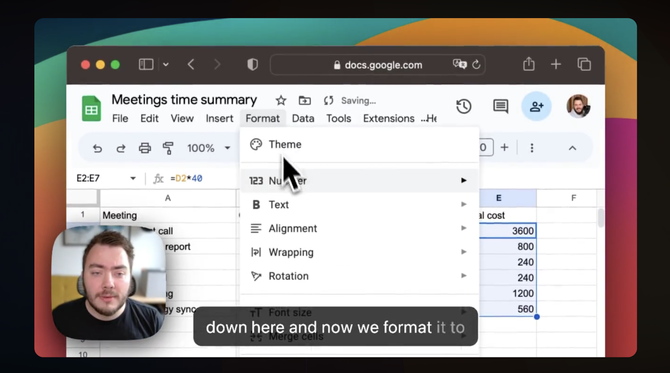Click the Safari privacy shield icon
Viewport: 670px width, 373px height.
[253, 64]
